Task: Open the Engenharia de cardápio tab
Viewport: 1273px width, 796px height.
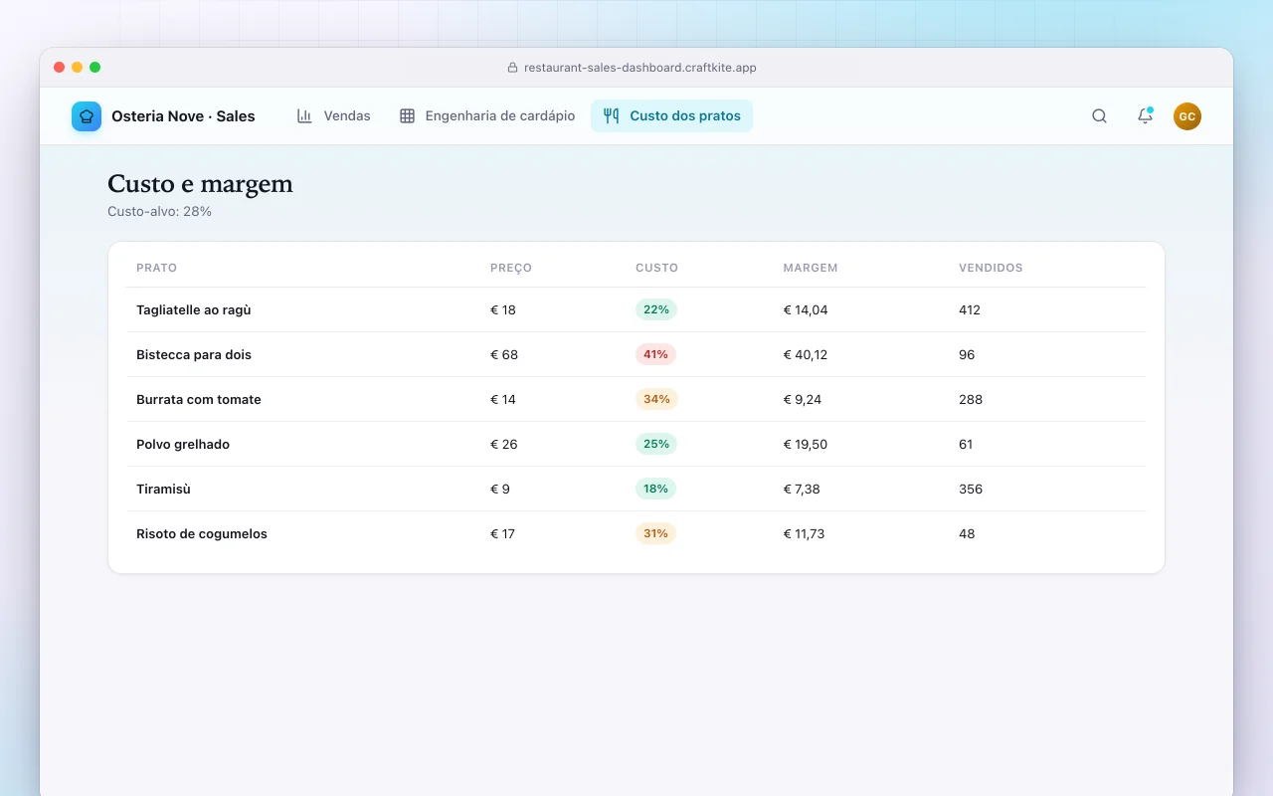Action: [487, 116]
